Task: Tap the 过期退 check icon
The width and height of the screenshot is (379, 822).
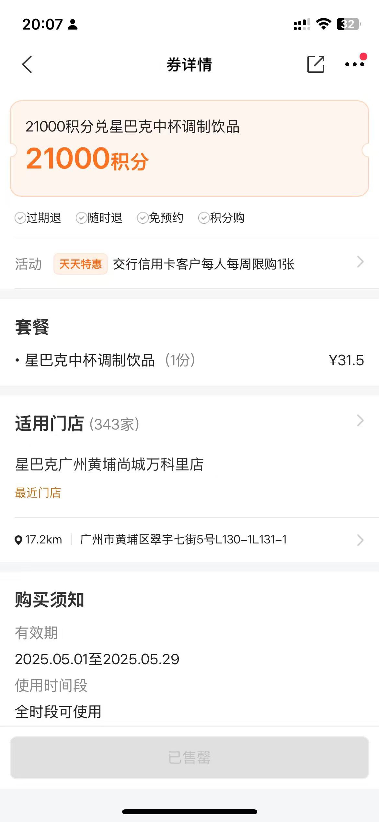Action: 20,218
